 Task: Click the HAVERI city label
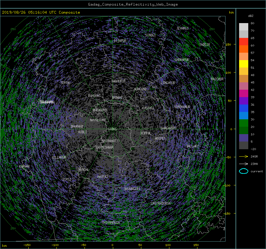pos(103,177)
